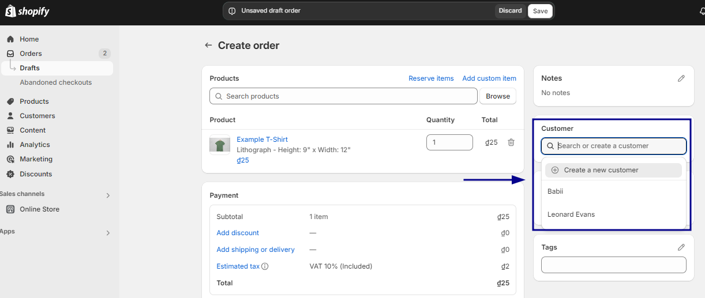Click the Analytics bar chart icon
The height and width of the screenshot is (298, 705).
[10, 145]
